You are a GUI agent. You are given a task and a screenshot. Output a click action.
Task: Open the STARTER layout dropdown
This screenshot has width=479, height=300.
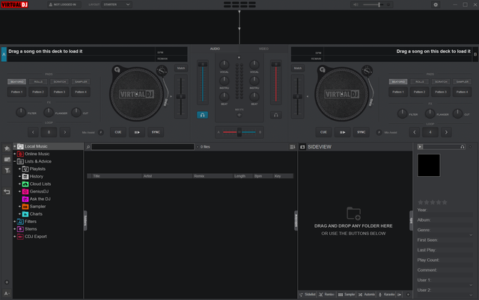117,4
